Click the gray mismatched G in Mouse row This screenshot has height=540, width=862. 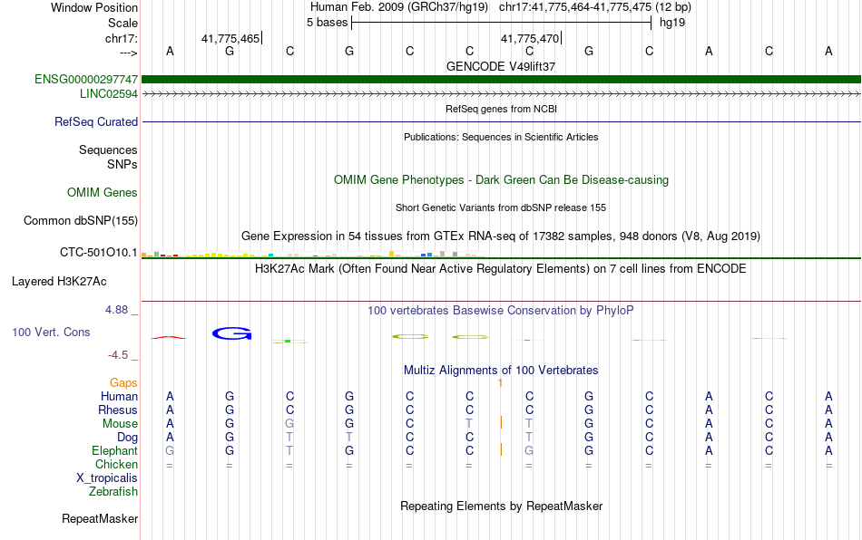289,424
